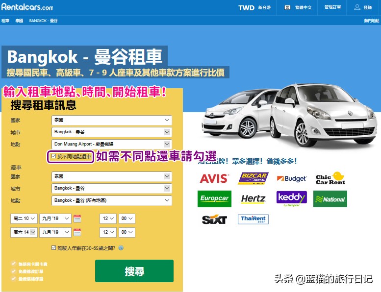381x292 pixels.
Task: Click the 還車 section label
Action: (x=16, y=168)
